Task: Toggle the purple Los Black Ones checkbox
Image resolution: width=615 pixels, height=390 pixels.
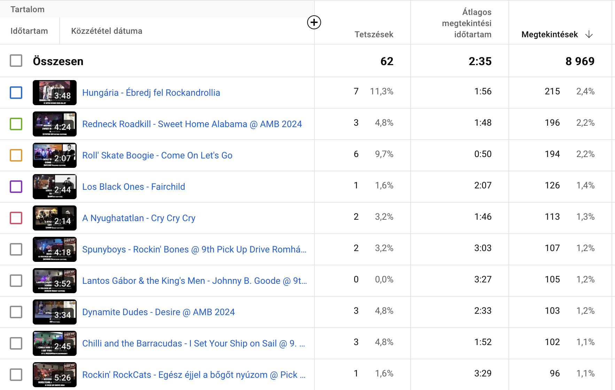Action: coord(16,187)
